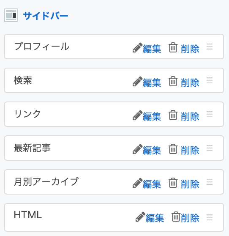Click the pencil icon for 月別アーカイブ
This screenshot has height=236, width=229.
137,183
